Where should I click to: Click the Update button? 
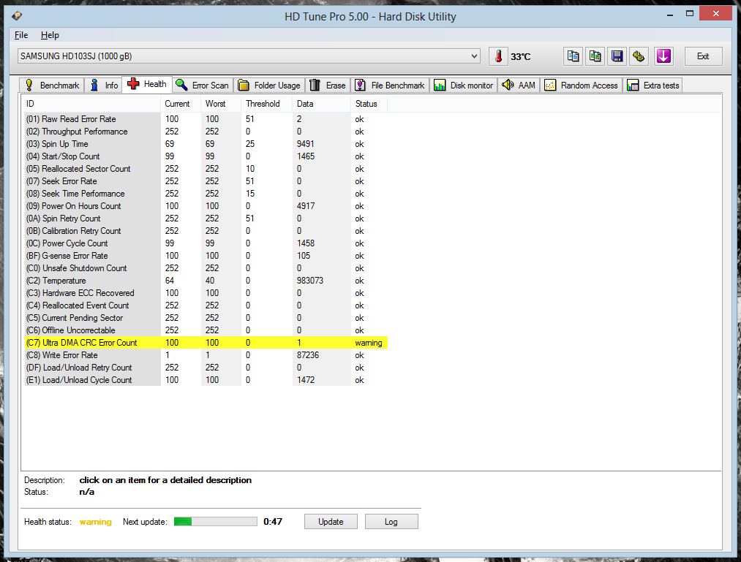coord(331,521)
